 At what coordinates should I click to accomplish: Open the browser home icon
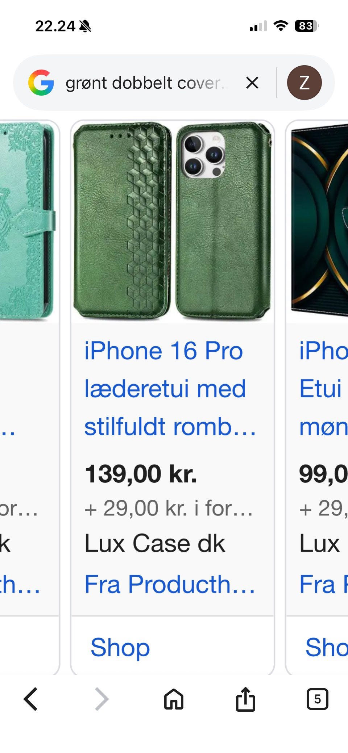coord(174,699)
